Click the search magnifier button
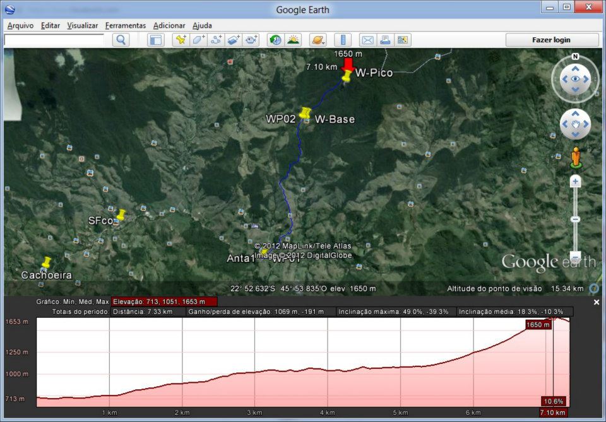The height and width of the screenshot is (422, 606). coord(121,40)
